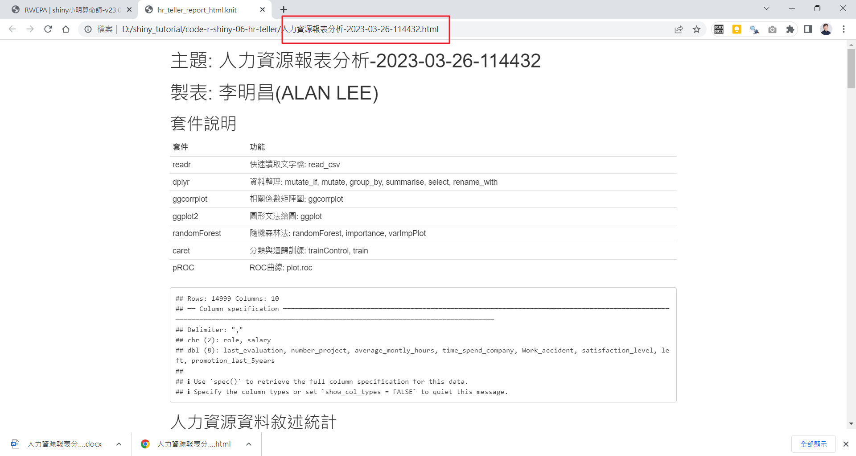
Task: Share this page using share icon
Action: pos(679,29)
